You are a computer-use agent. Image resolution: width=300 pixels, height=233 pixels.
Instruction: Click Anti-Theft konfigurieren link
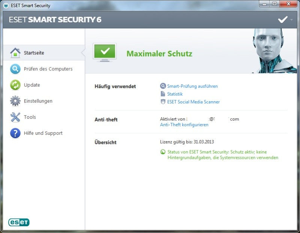coord(184,125)
